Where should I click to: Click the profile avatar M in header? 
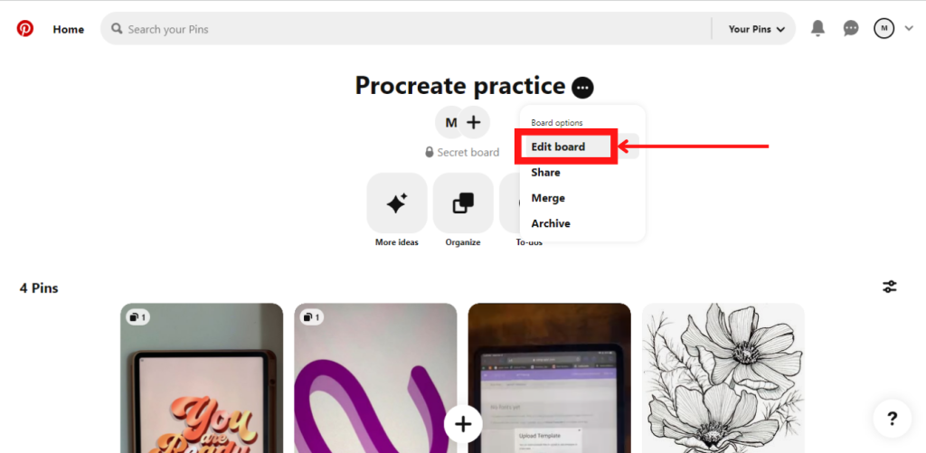(883, 28)
